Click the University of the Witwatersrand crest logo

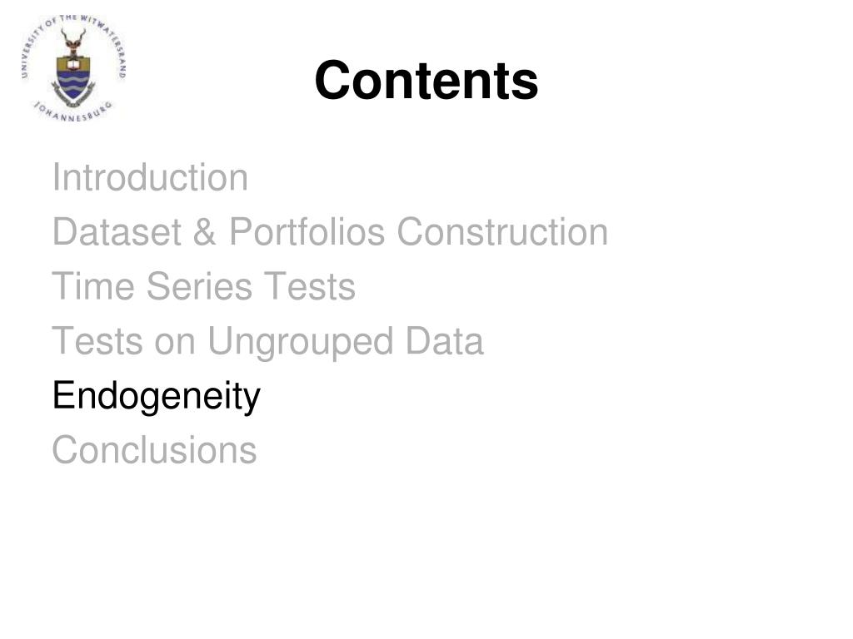(x=73, y=68)
